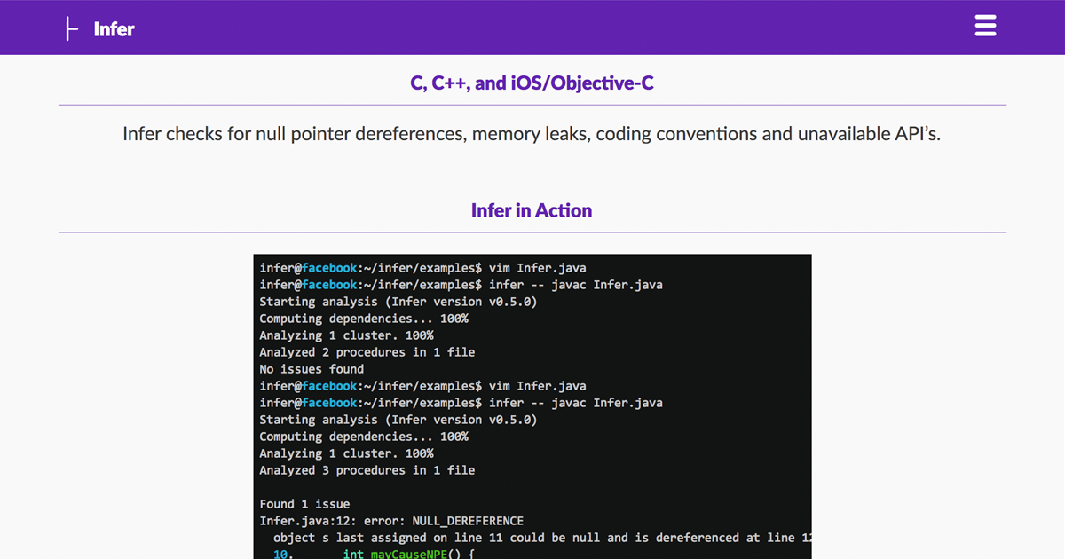1065x559 pixels.
Task: Click the Infer logo symbol
Action: coord(68,29)
